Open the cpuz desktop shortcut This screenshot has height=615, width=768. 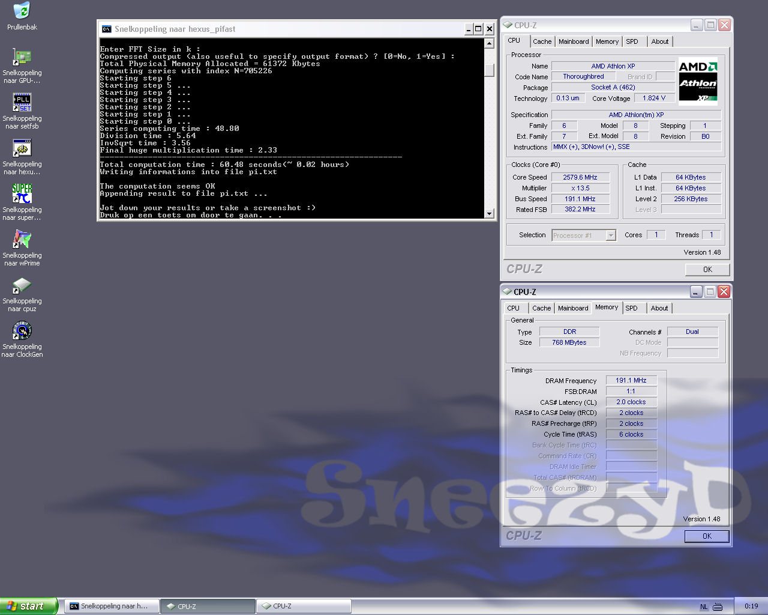[22, 285]
